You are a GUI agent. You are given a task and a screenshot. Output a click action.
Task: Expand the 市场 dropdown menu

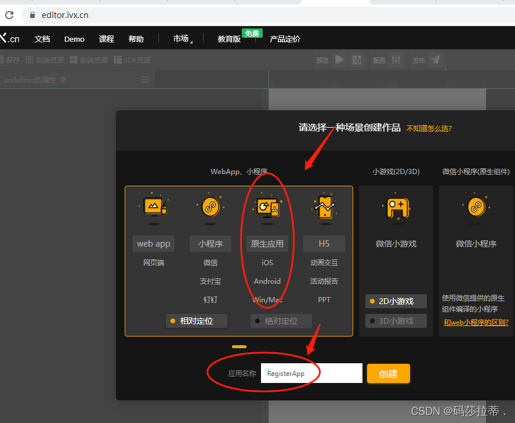[x=183, y=39]
